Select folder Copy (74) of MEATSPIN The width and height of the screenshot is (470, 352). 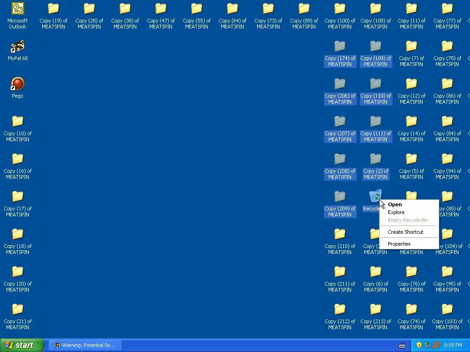[x=411, y=316]
